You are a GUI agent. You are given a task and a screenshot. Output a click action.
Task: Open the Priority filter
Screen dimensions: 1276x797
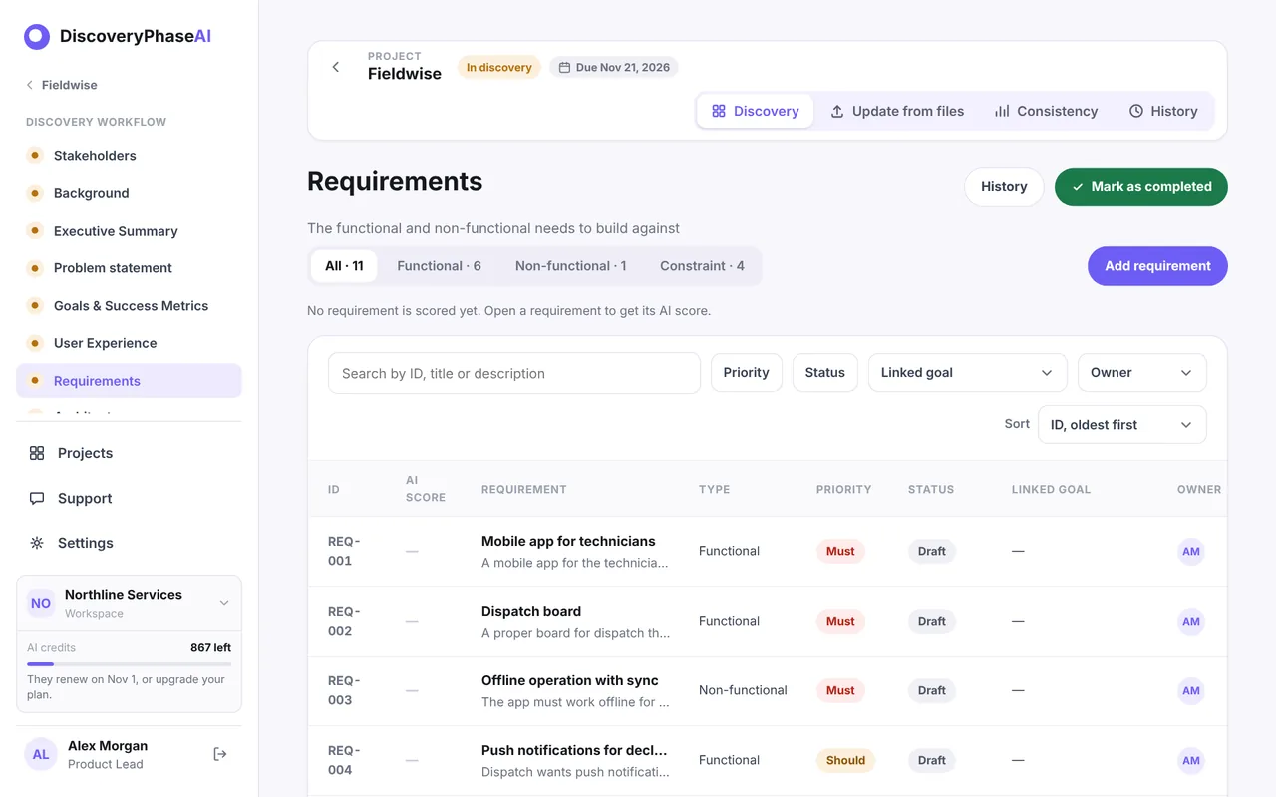coord(747,373)
